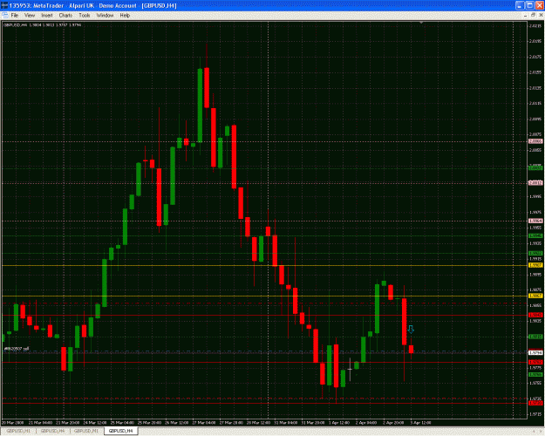Image resolution: width=545 pixels, height=436 pixels.
Task: Select the active GBPUSD,H4 chart tab
Action: coord(120,431)
